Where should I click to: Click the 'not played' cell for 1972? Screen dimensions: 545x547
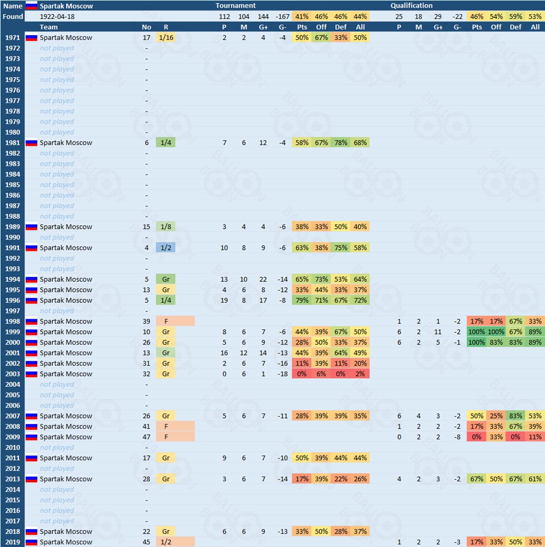(x=57, y=48)
